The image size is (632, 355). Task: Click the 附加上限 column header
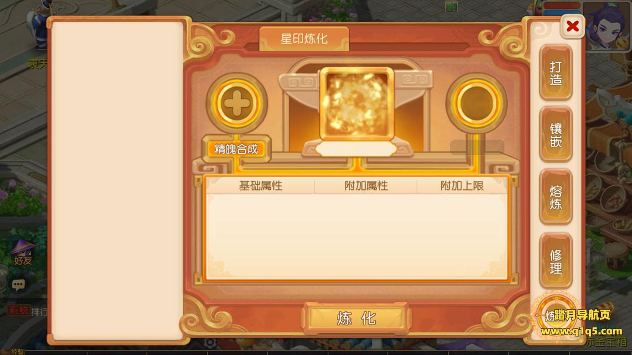pyautogui.click(x=462, y=186)
